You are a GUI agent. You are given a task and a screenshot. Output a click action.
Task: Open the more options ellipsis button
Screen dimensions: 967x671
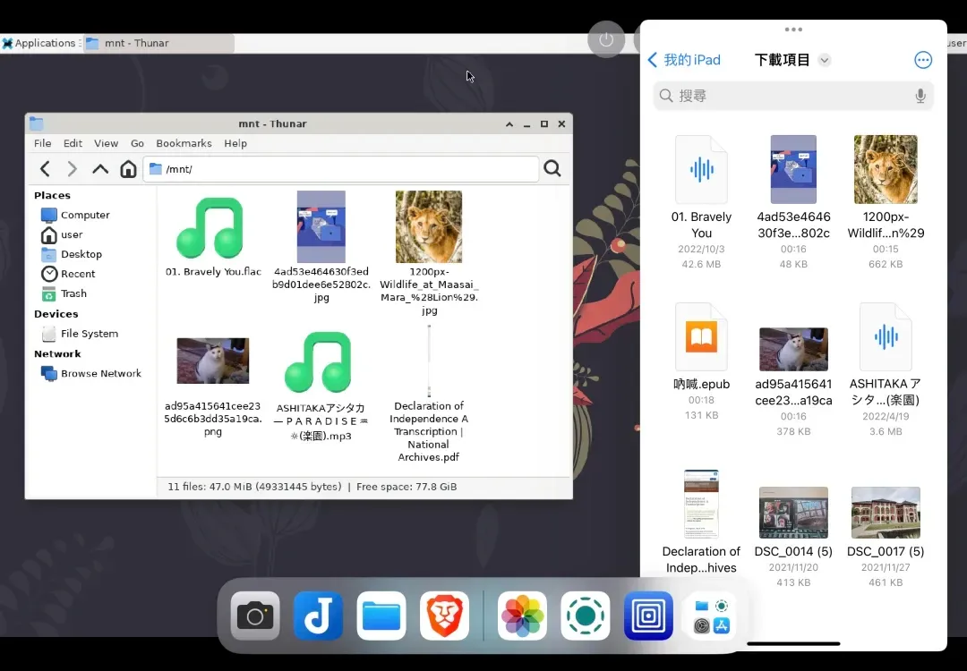click(x=922, y=60)
